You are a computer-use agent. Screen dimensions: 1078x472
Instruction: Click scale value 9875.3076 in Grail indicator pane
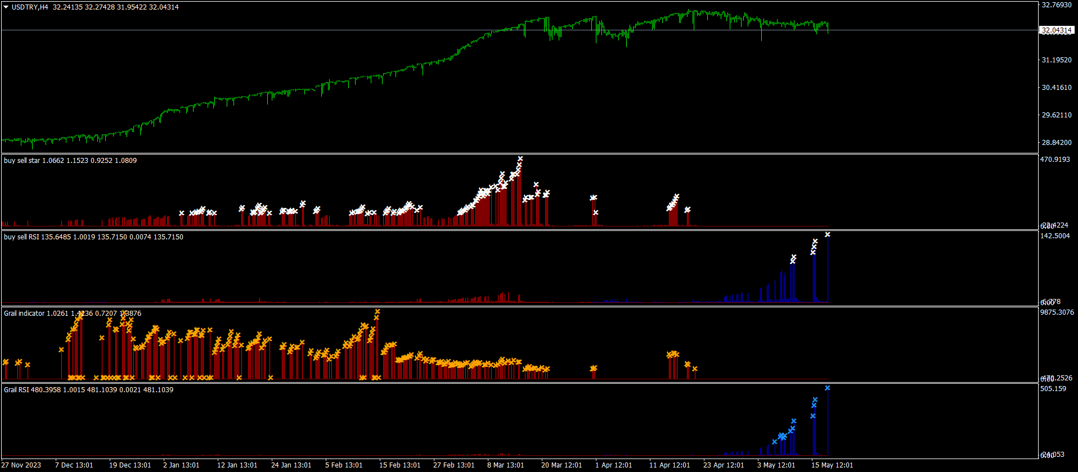tap(1057, 312)
